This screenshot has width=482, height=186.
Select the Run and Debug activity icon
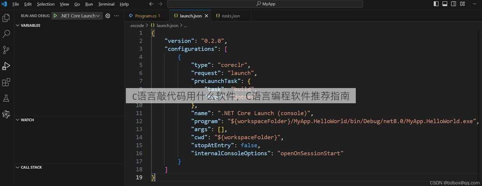pos(6,66)
